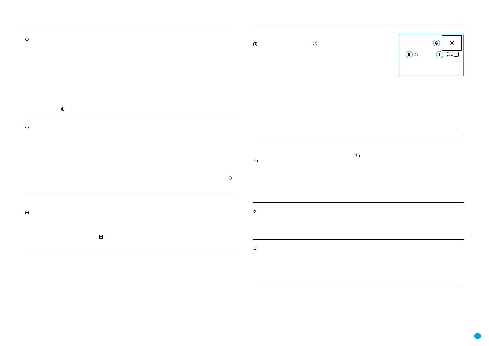Click the blue circle page marker at bottom right

click(x=478, y=336)
